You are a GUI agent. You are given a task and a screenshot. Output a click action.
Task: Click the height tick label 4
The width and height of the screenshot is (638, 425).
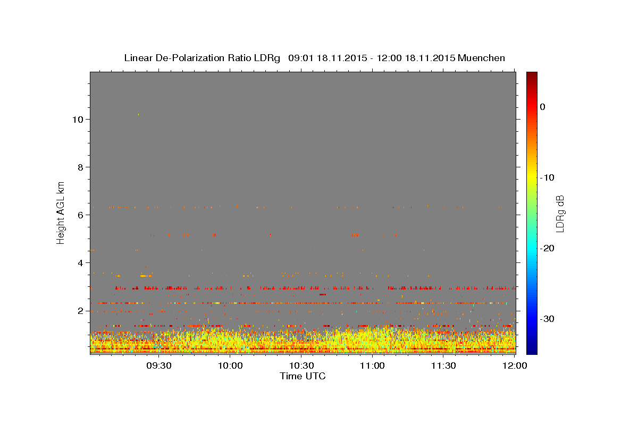[80, 262]
